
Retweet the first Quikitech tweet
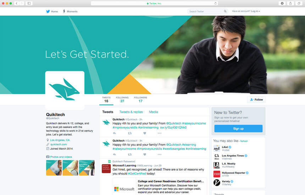129,133
